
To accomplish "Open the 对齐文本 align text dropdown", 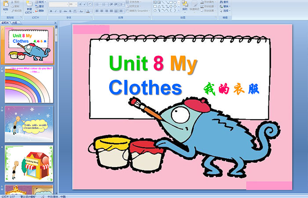I will [133, 6].
